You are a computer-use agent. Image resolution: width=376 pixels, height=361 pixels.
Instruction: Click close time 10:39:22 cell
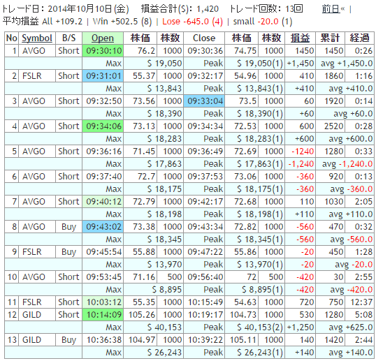[x=204, y=339]
